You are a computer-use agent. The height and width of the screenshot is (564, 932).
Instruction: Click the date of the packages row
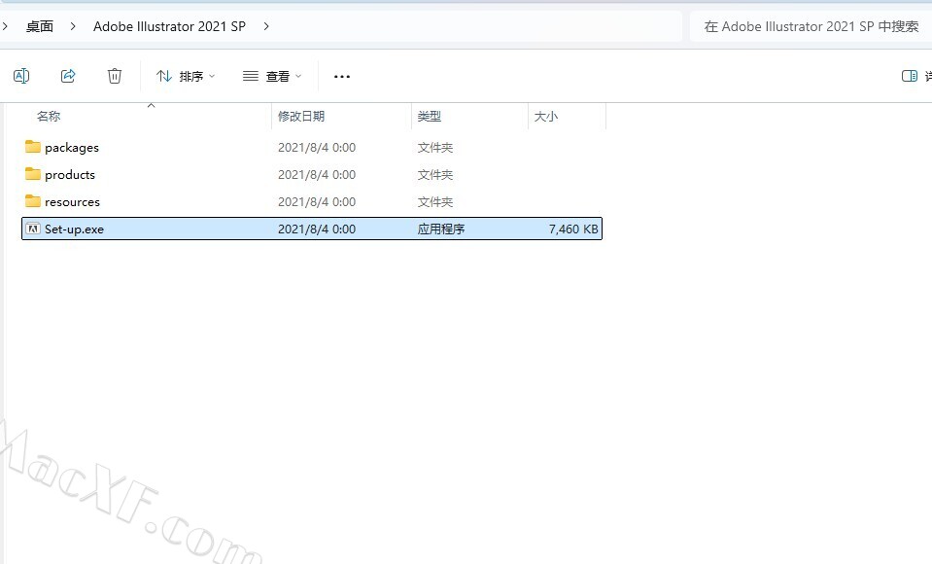(317, 148)
